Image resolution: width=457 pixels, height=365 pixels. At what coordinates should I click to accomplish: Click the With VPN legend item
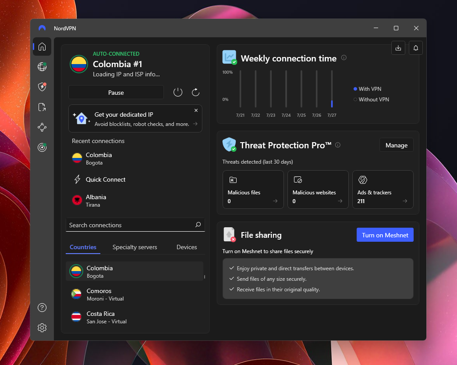[x=367, y=89]
